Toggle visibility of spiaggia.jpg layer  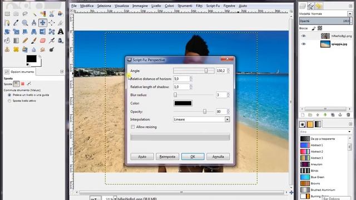point(304,44)
